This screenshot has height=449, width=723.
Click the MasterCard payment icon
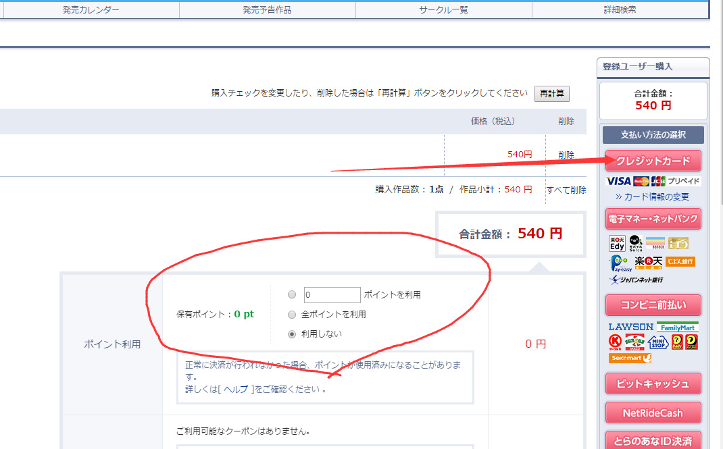[641, 181]
